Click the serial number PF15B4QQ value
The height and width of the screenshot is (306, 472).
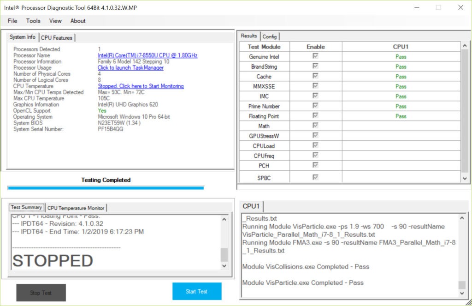coord(111,129)
